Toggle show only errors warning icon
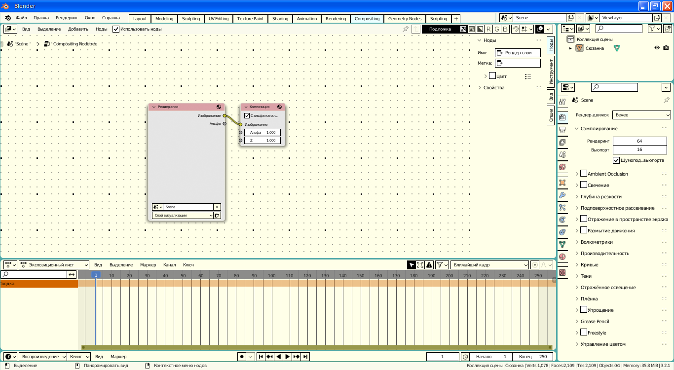674x370 pixels. click(429, 265)
